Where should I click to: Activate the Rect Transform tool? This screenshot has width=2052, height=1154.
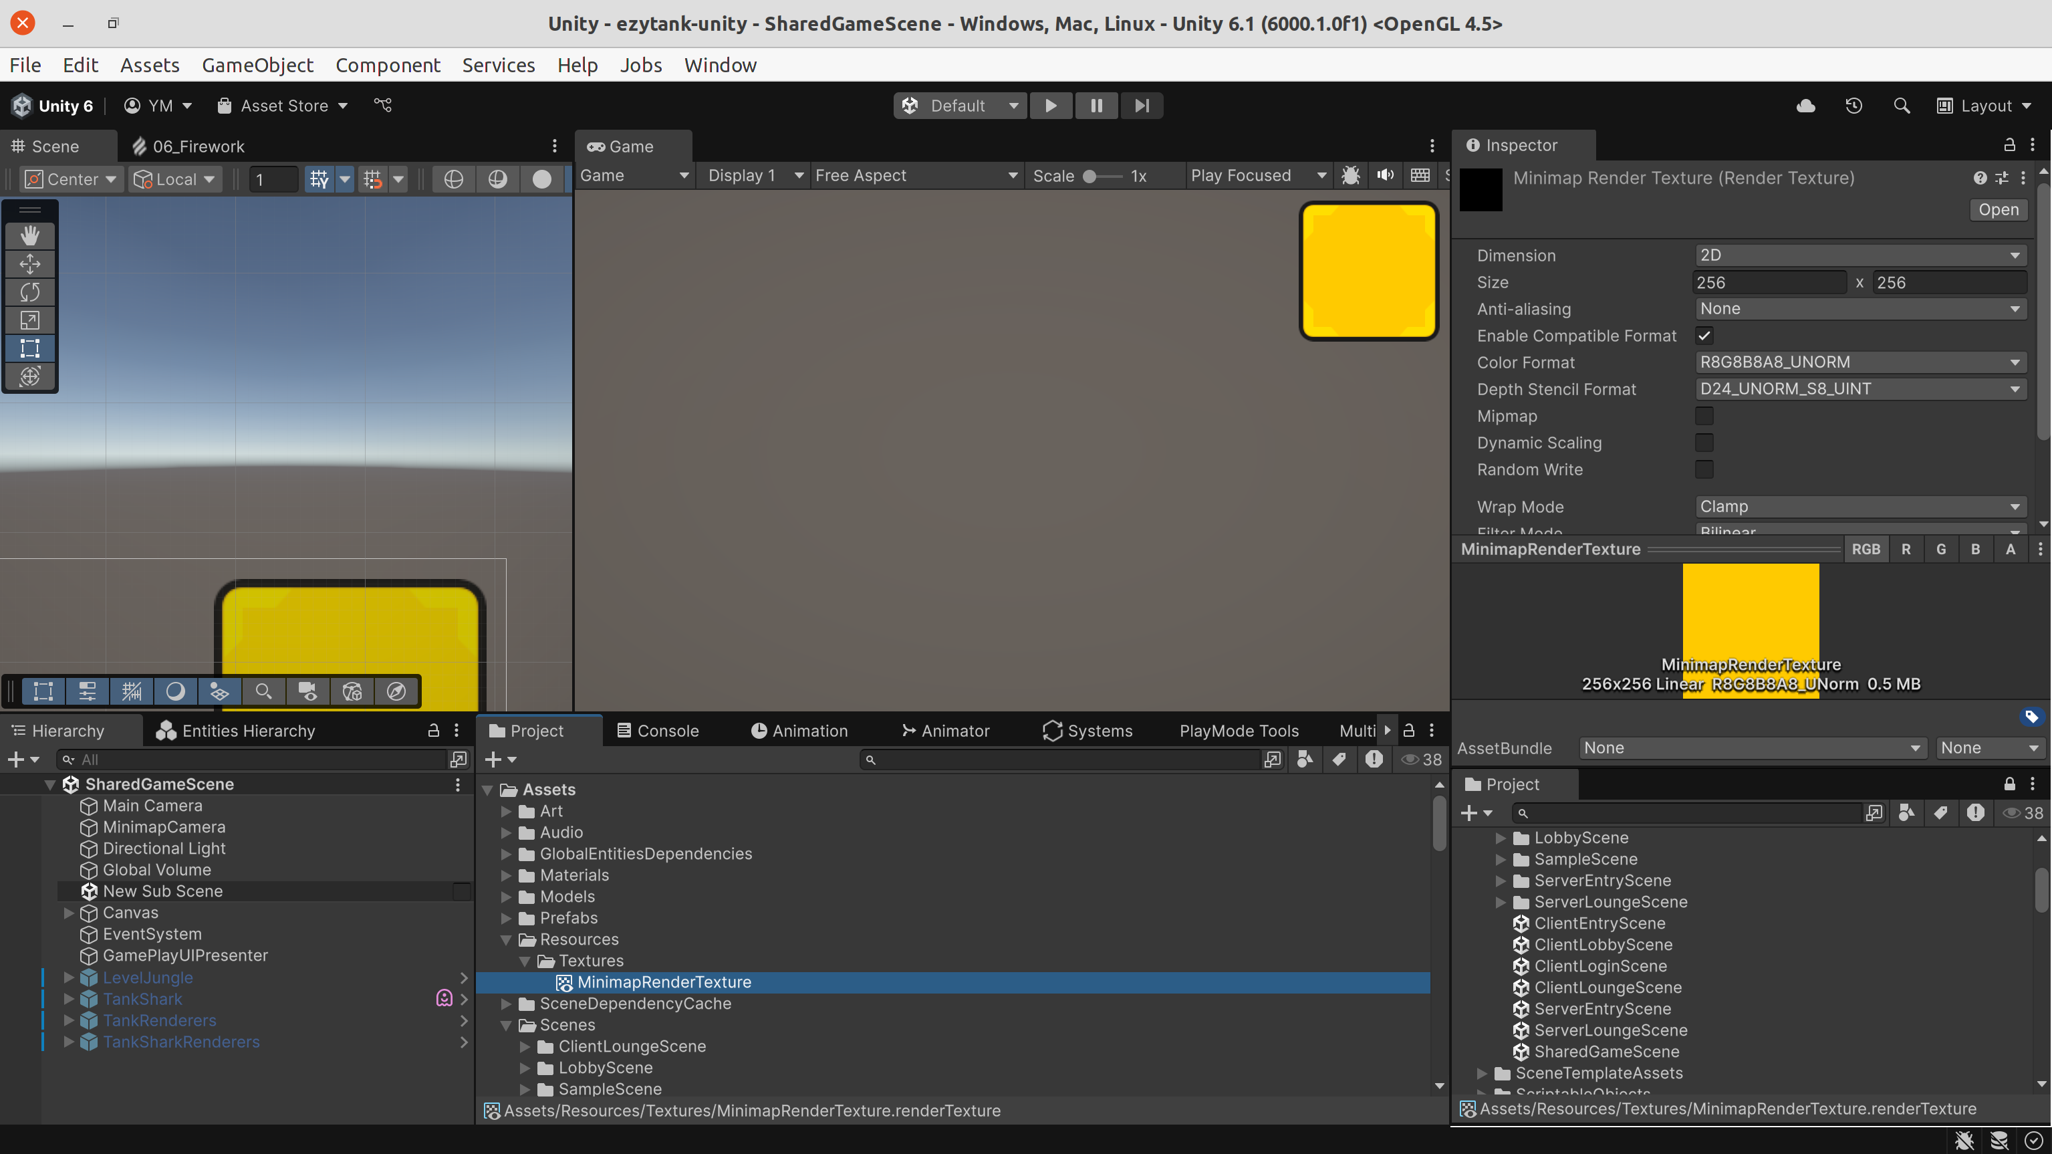pyautogui.click(x=29, y=348)
